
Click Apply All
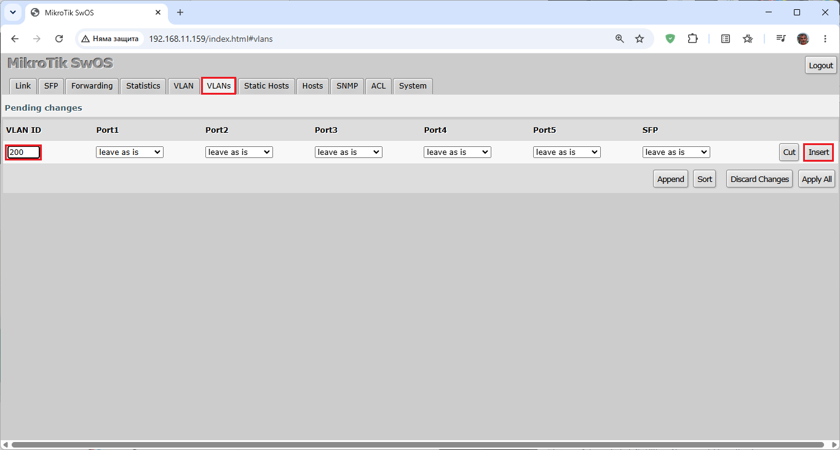click(x=817, y=179)
